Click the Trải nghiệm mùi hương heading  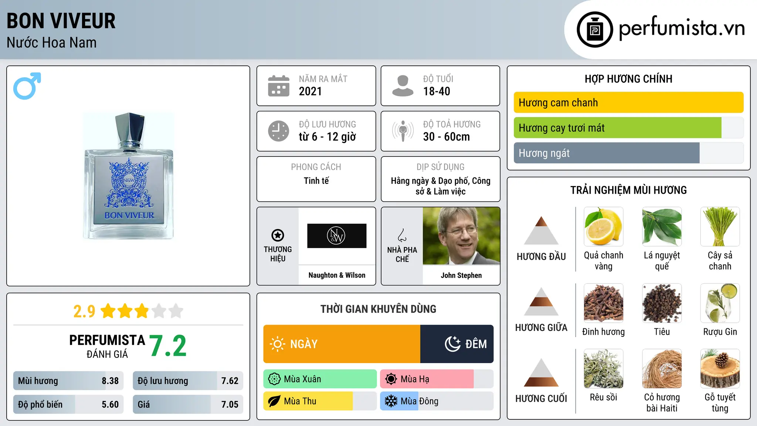point(628,190)
